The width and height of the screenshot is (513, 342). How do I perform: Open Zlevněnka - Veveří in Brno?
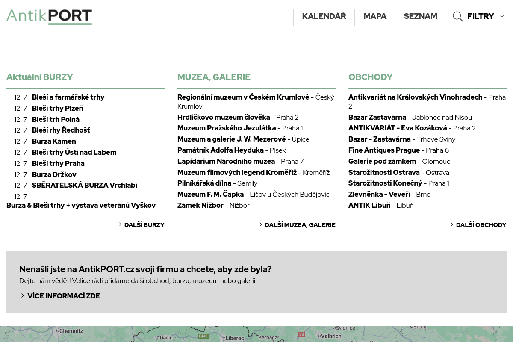point(379,195)
